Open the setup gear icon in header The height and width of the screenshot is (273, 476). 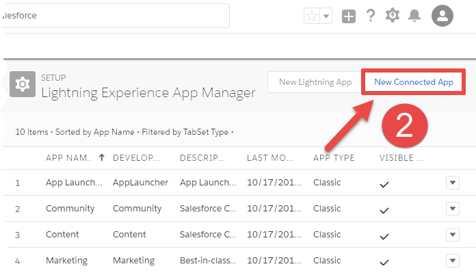pyautogui.click(x=392, y=16)
